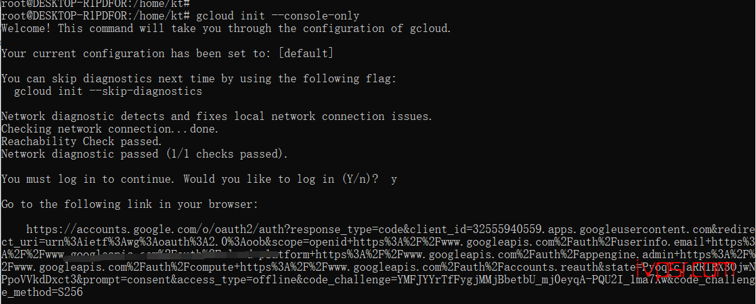
Task: Click the 'Reachability Check passed.' line
Action: [x=82, y=141]
